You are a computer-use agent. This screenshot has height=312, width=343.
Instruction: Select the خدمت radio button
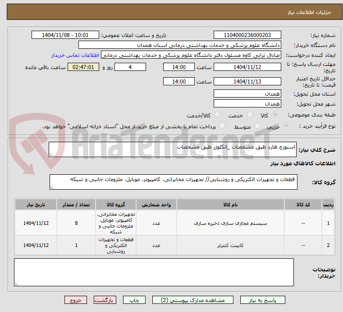click(250, 115)
